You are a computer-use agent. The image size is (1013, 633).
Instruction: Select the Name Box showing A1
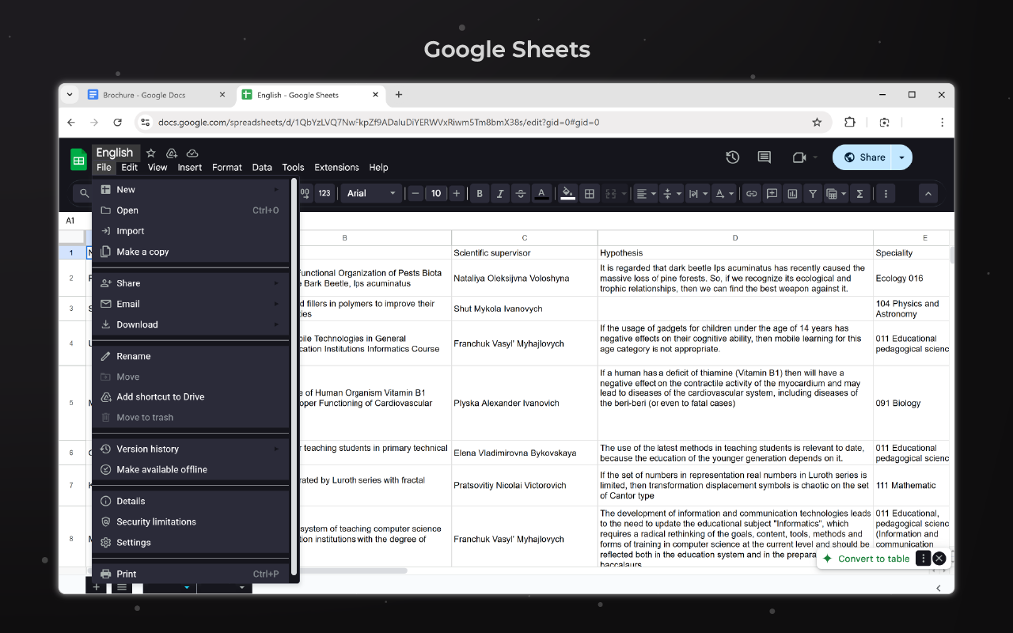coord(71,220)
